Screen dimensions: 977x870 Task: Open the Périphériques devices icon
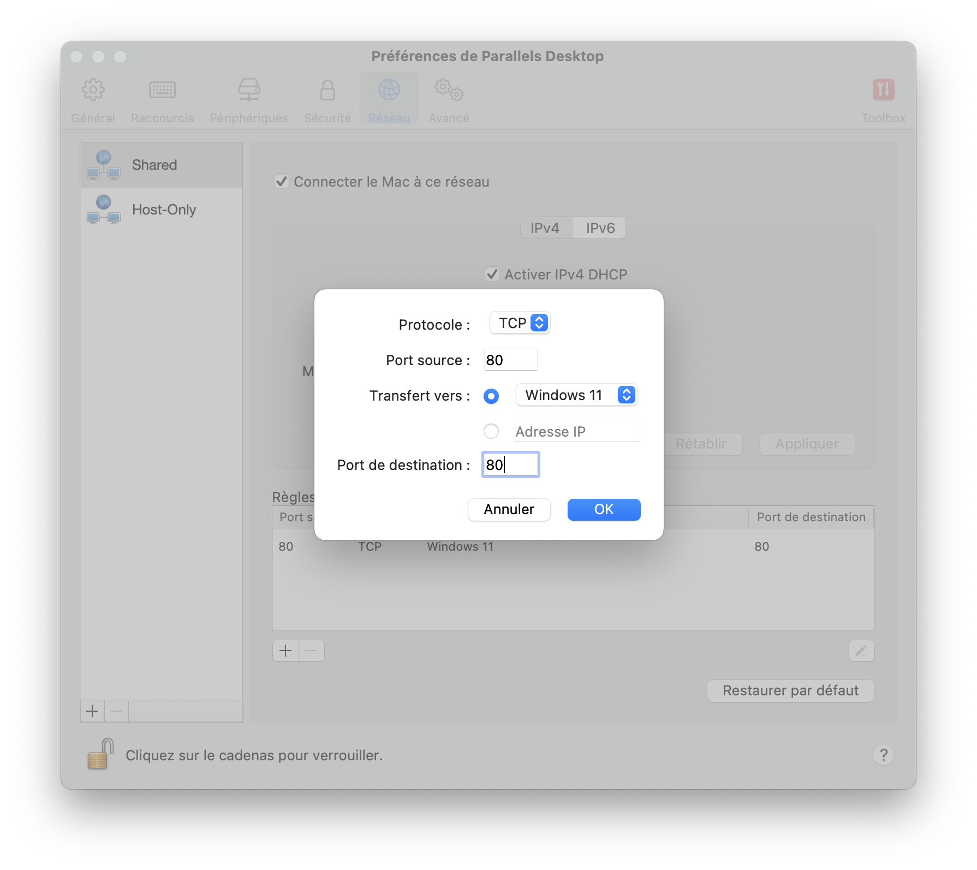point(249,90)
